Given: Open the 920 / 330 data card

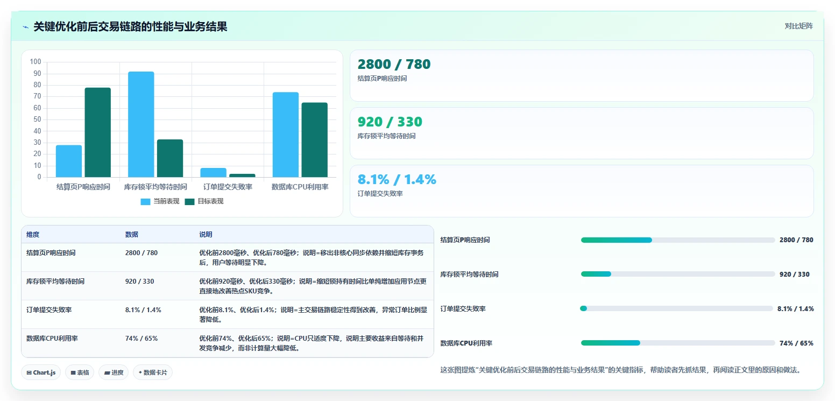Looking at the screenshot, I should pos(582,133).
